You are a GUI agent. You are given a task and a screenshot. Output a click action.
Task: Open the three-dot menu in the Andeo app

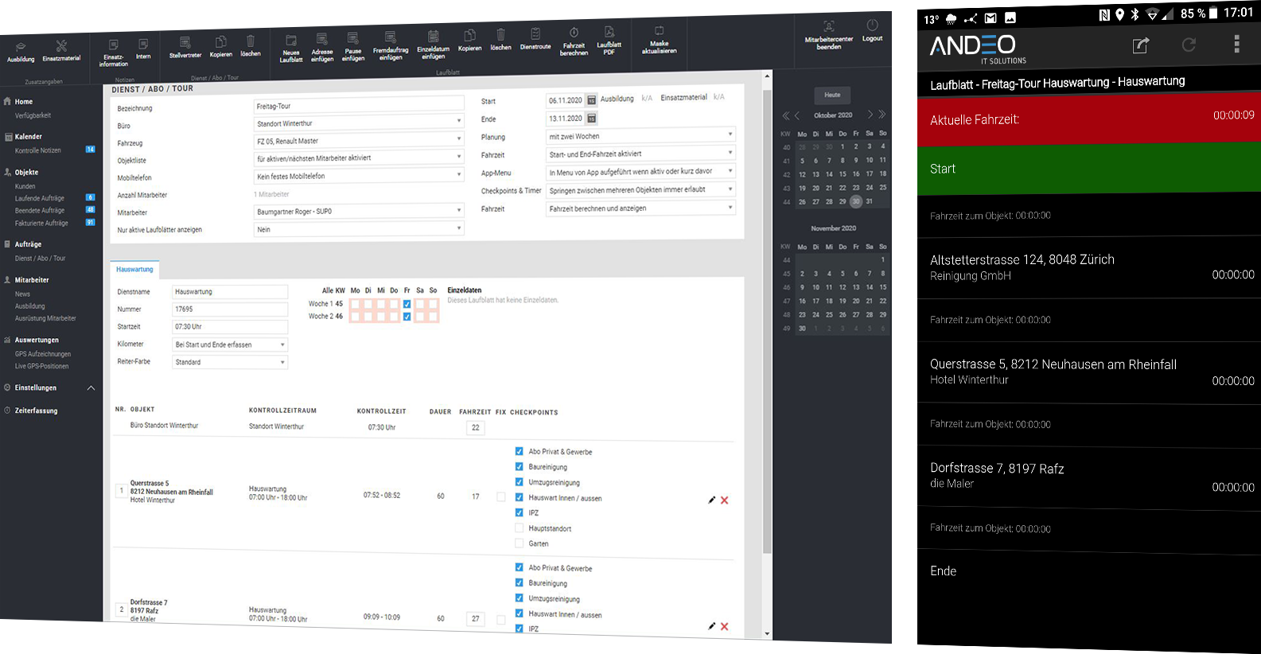1236,44
